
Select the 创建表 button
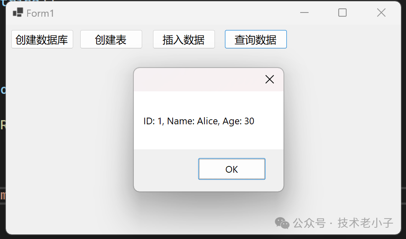(x=111, y=39)
